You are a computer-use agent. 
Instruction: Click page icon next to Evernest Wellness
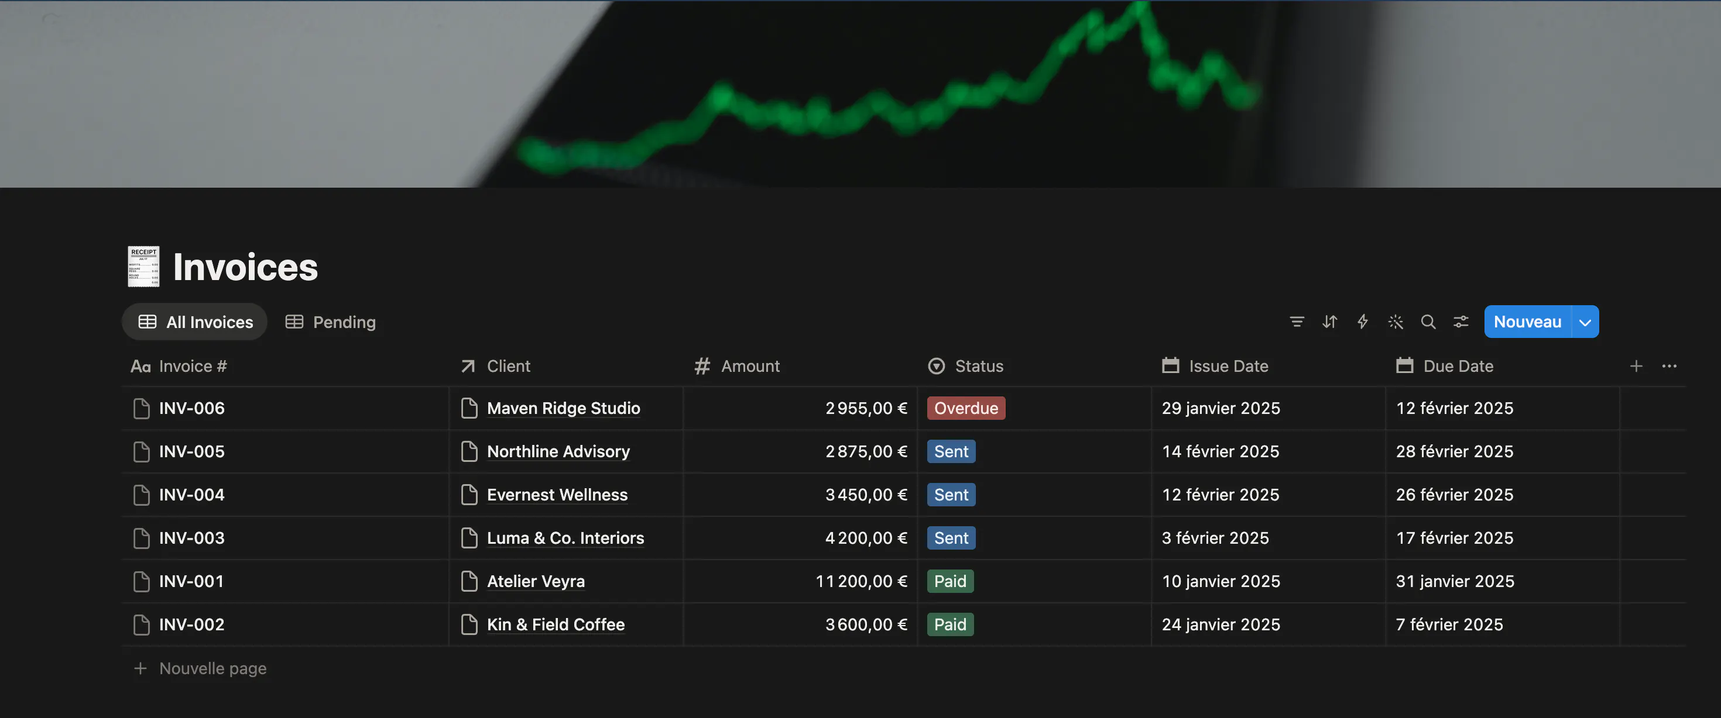click(x=469, y=495)
